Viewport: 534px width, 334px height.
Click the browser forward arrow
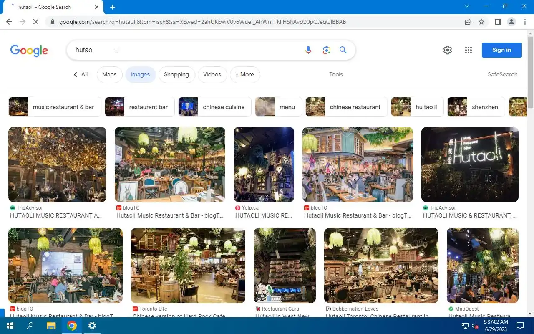tap(23, 22)
